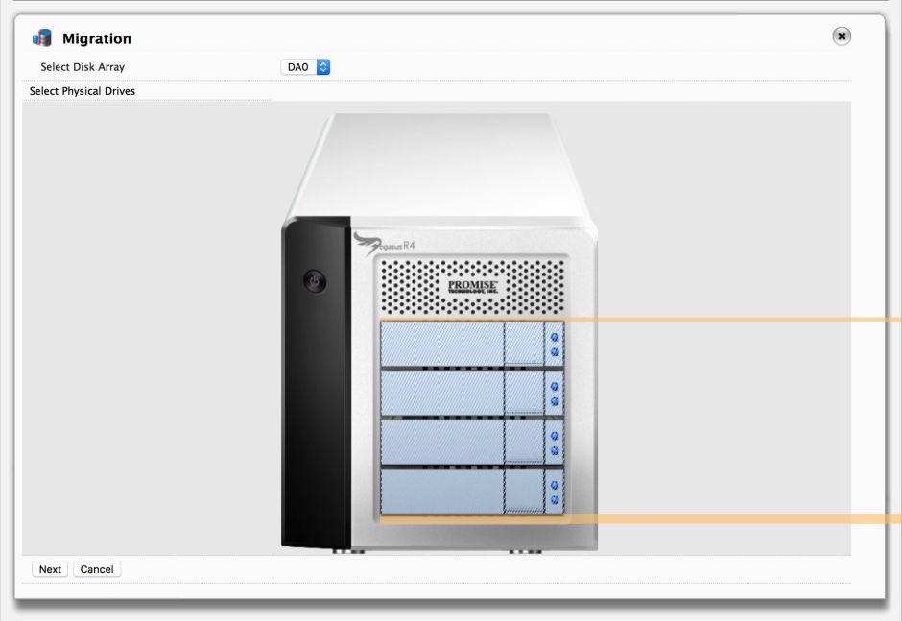Select the third drive bay
This screenshot has height=621, width=902.
pos(472,442)
